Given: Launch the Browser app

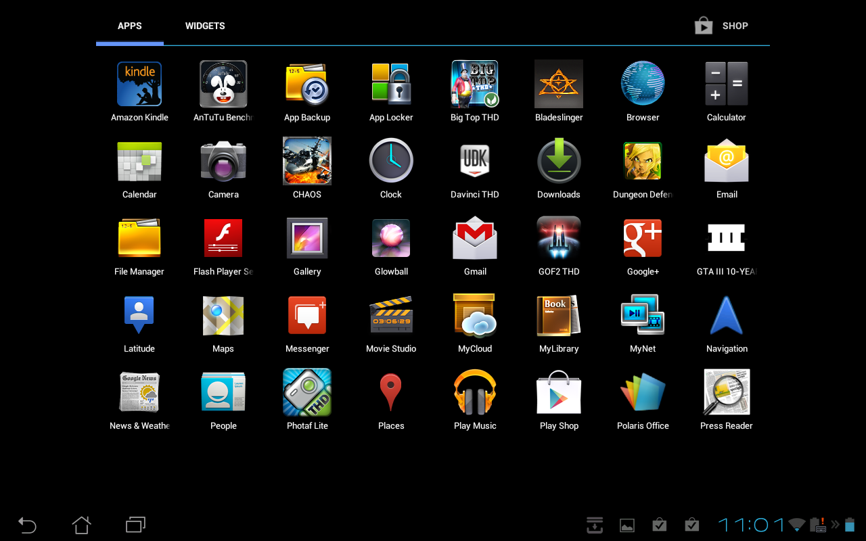Looking at the screenshot, I should click(643, 84).
